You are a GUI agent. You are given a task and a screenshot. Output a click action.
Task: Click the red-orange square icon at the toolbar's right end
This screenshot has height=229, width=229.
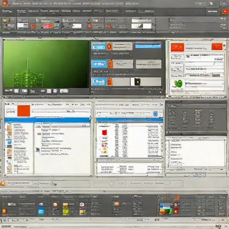click(225, 12)
